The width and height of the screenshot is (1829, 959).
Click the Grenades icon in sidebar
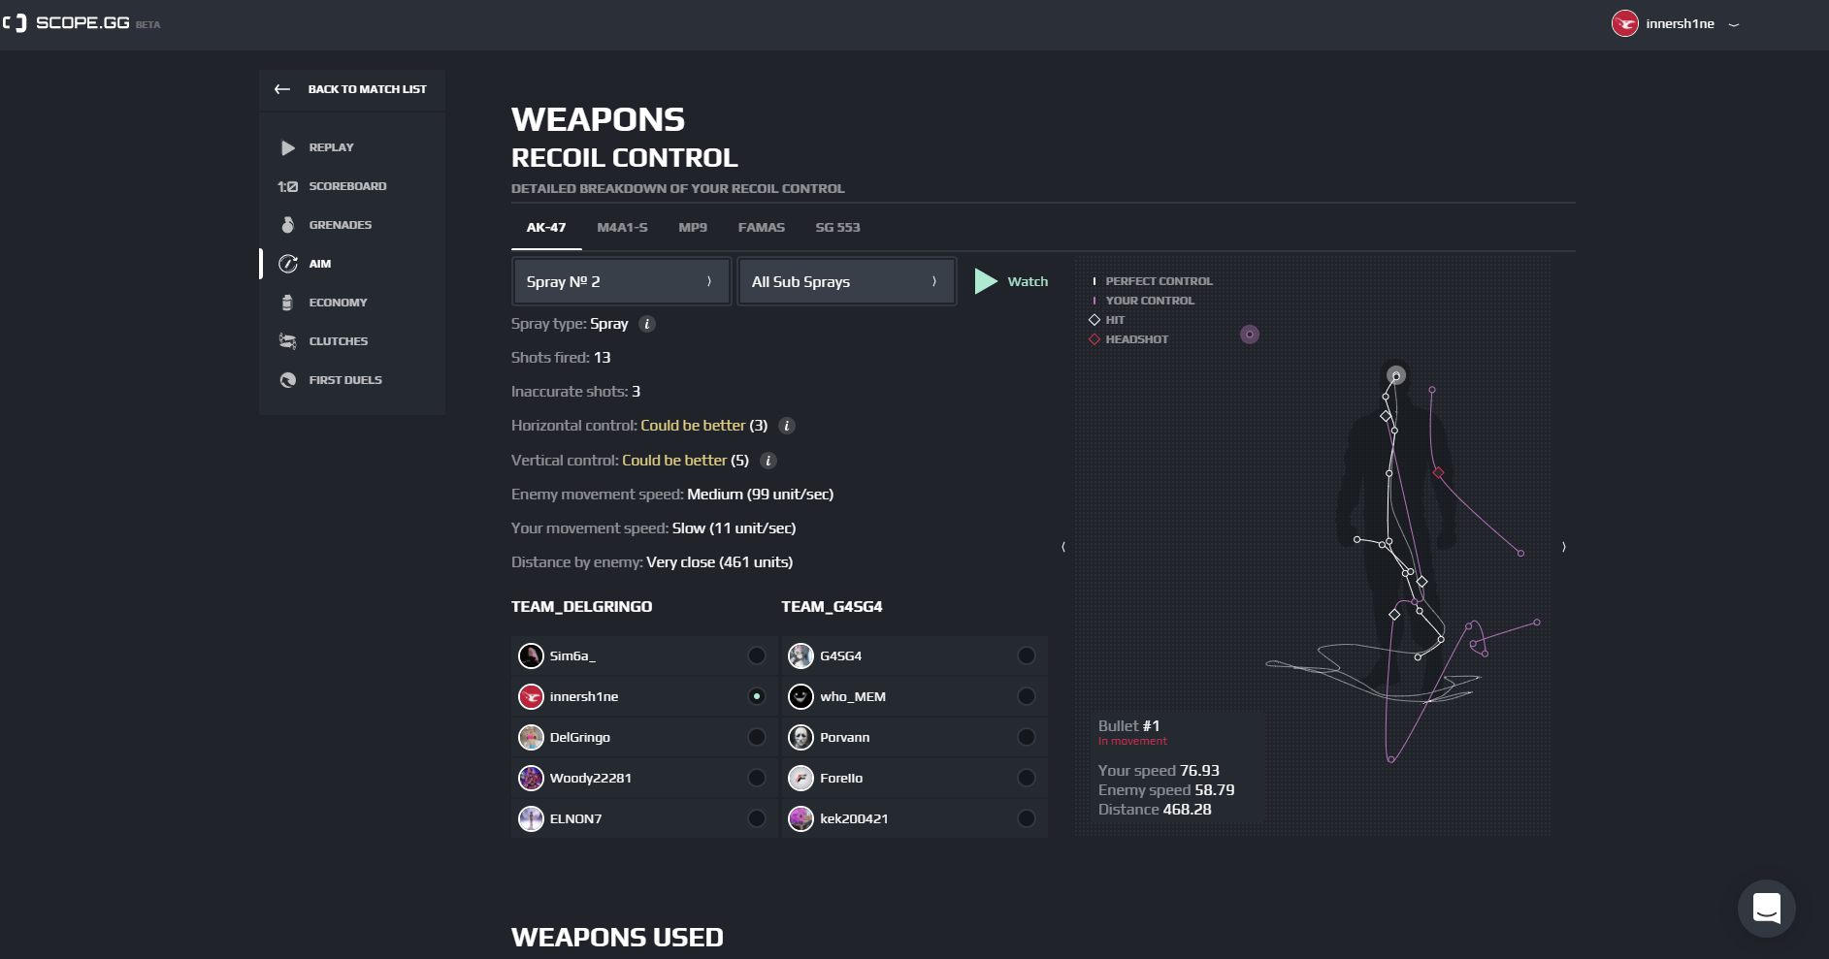(x=287, y=225)
